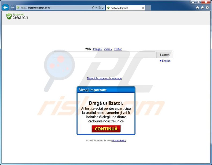Focus the main search input box

click(104, 55)
